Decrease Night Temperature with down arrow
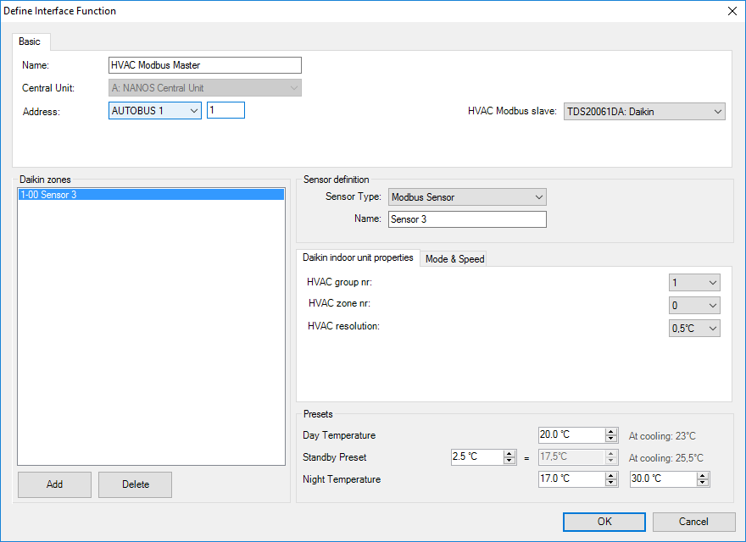 (x=611, y=483)
